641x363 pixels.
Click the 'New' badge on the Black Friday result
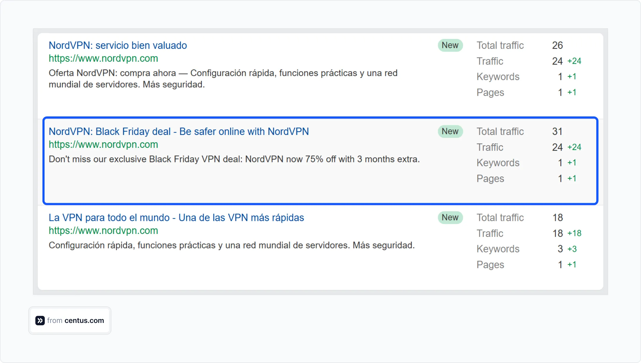450,131
